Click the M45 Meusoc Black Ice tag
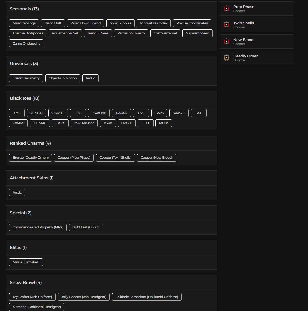This screenshot has width=308, height=311. coord(84,123)
